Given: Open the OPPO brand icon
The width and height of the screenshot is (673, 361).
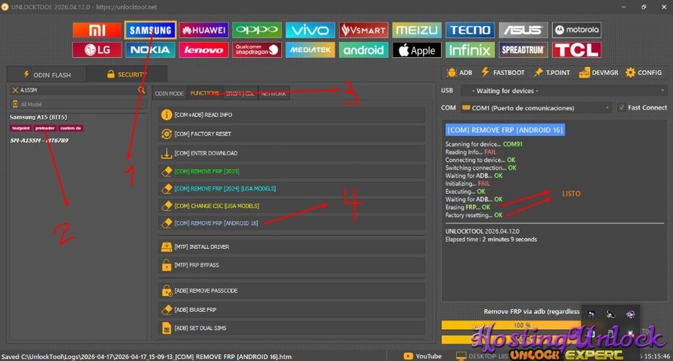Looking at the screenshot, I should [257, 30].
